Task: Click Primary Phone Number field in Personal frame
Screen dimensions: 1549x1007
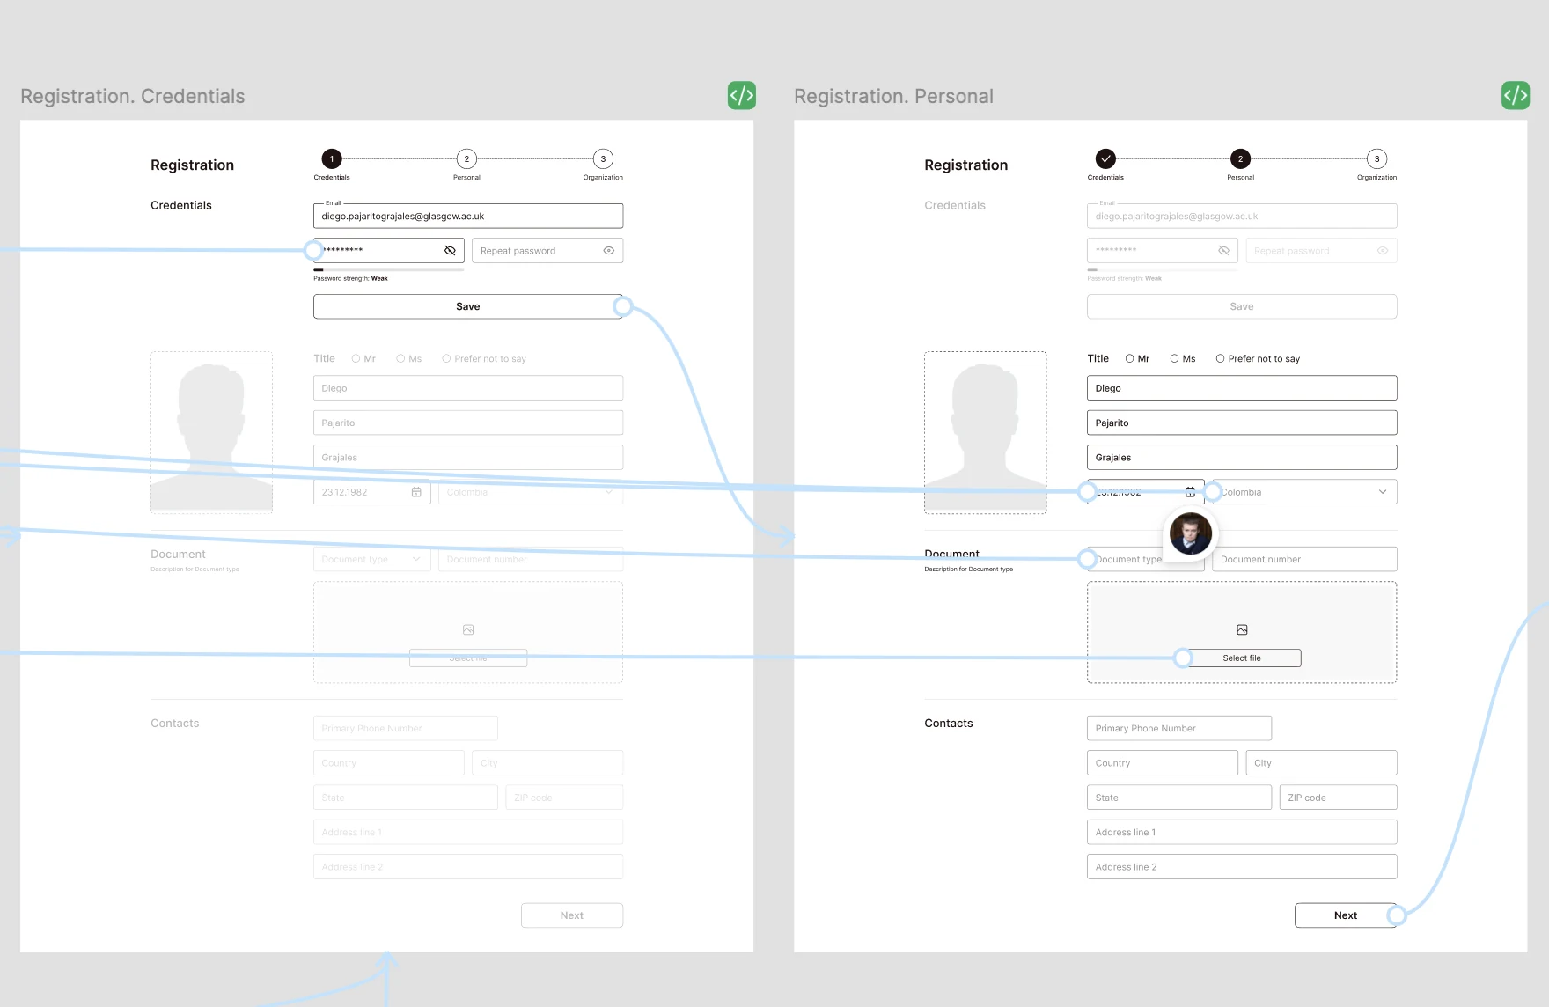Action: [x=1179, y=728]
